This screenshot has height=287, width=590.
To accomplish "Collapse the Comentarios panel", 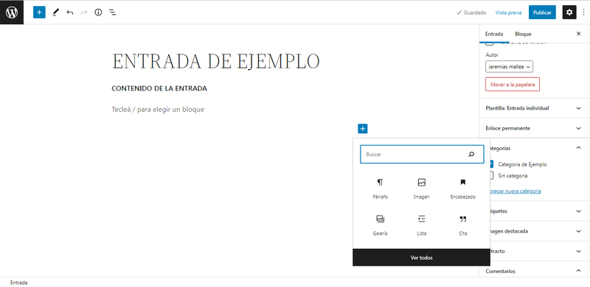I will click(x=534, y=271).
